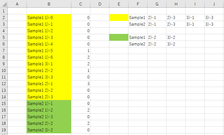Viewport: 224px width, 135px height.
Task: Select column B header
Action: tap(49, 4)
